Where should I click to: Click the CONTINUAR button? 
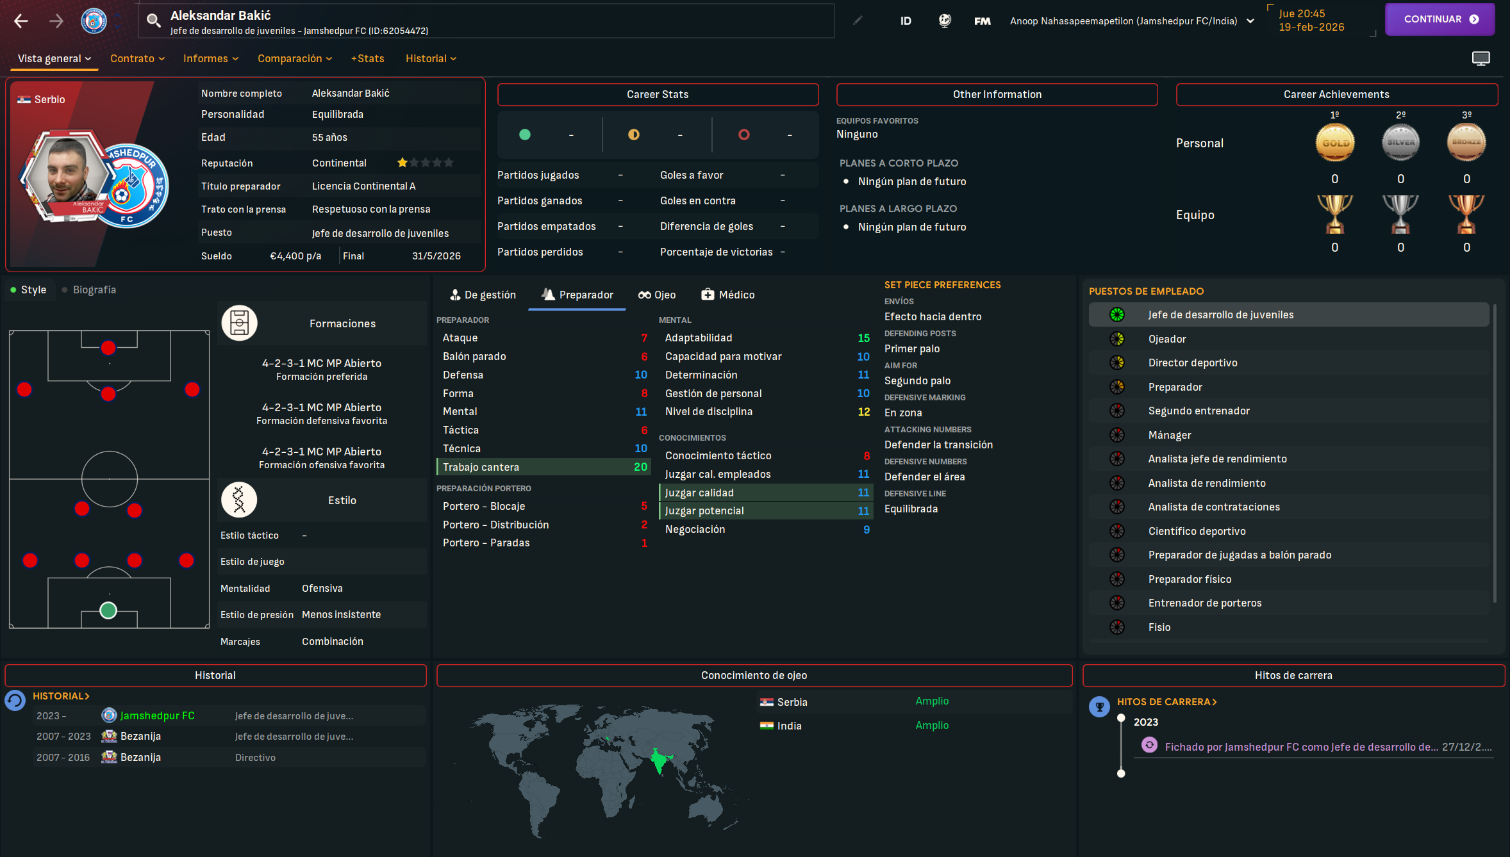click(x=1439, y=19)
